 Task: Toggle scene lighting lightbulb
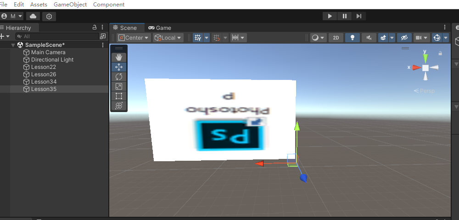pyautogui.click(x=353, y=38)
